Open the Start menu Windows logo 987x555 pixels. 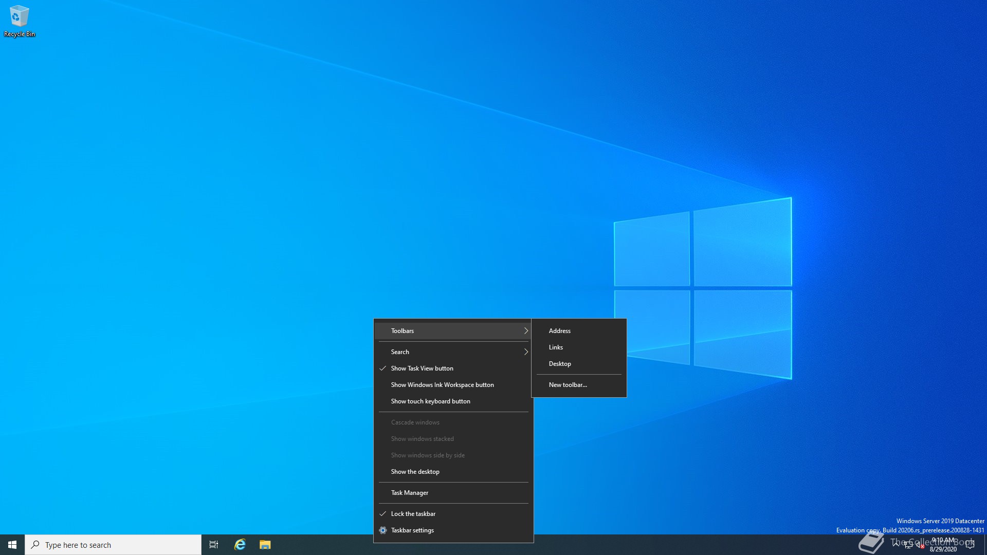click(x=12, y=545)
